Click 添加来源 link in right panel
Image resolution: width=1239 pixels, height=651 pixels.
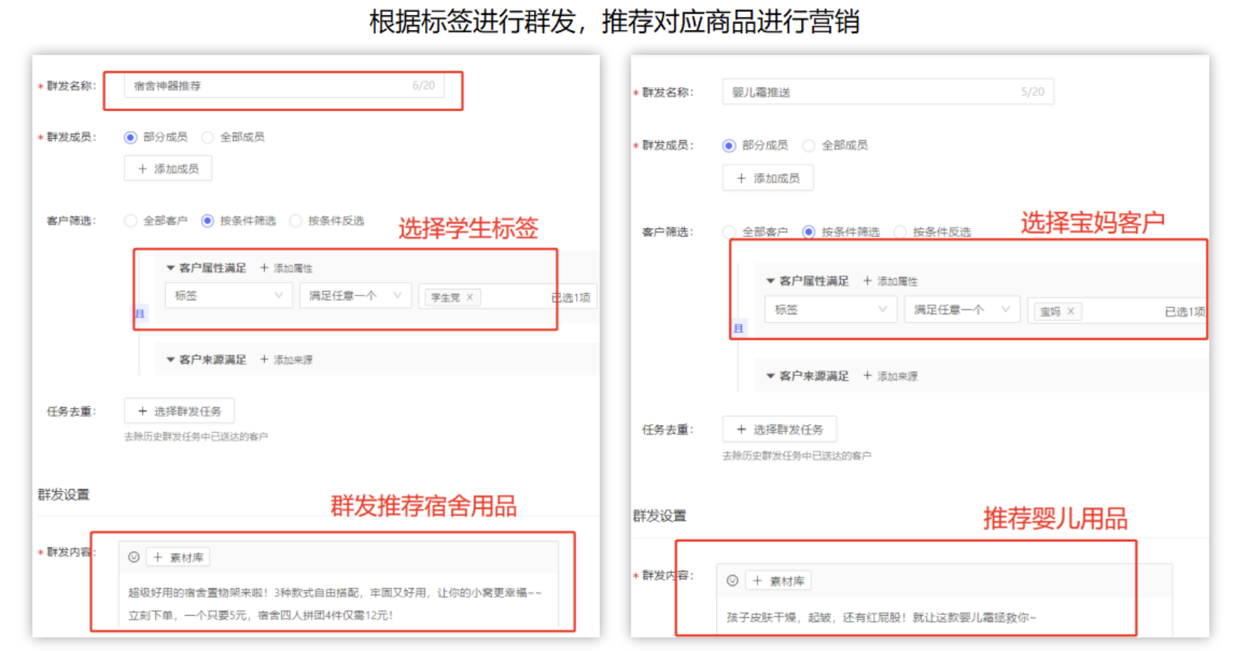pyautogui.click(x=890, y=376)
